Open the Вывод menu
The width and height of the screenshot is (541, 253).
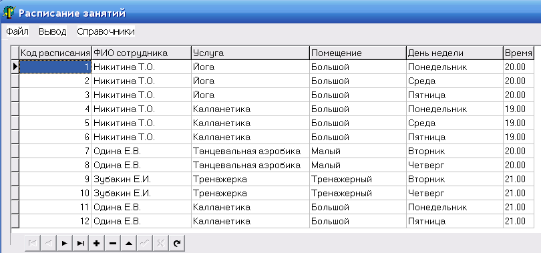(53, 32)
